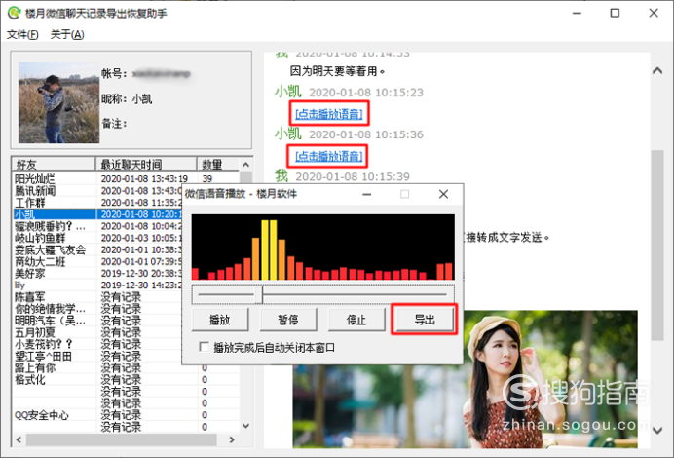Click the friend list scroll right arrow
The image size is (674, 458).
[x=232, y=439]
